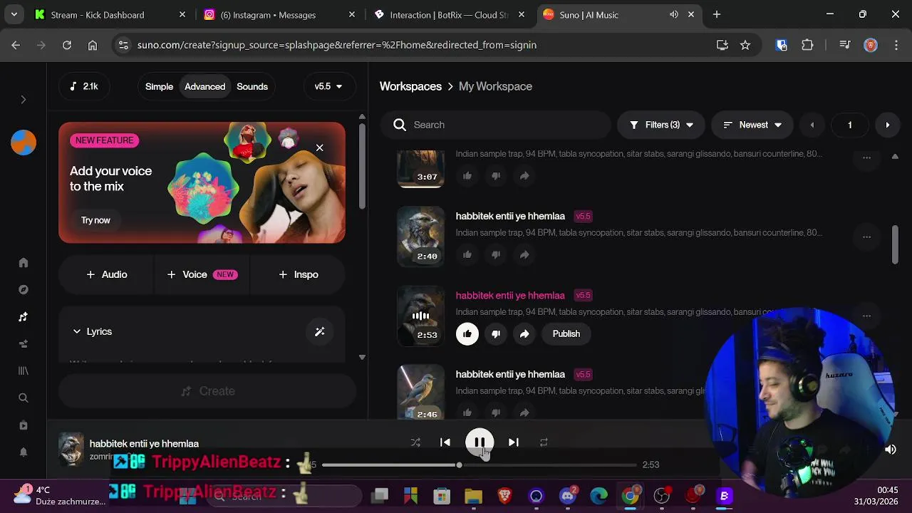Viewport: 912px width, 513px height.
Task: Toggle repeat in the player bar
Action: (544, 442)
